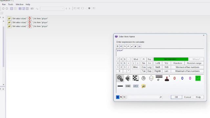Click the Help button in the dialog
The image size is (210, 118).
[198, 97]
